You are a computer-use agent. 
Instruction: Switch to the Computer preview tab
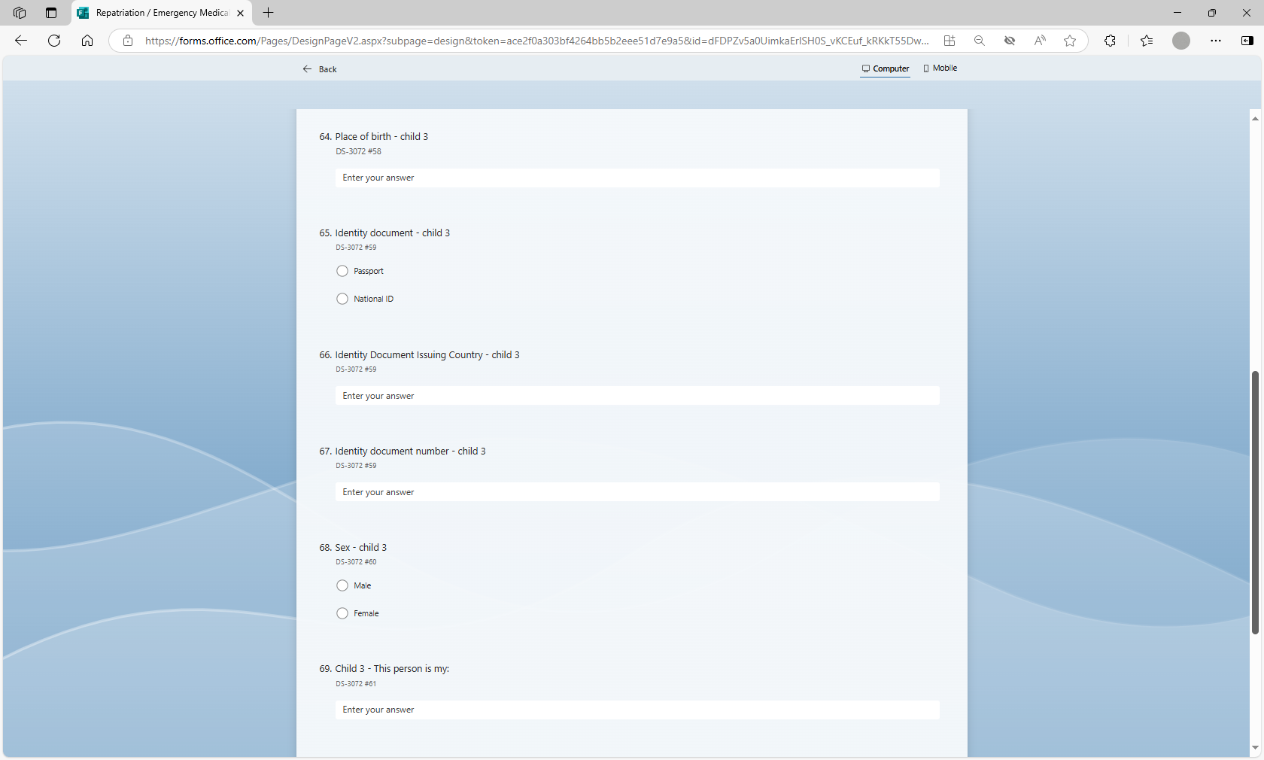tap(886, 68)
